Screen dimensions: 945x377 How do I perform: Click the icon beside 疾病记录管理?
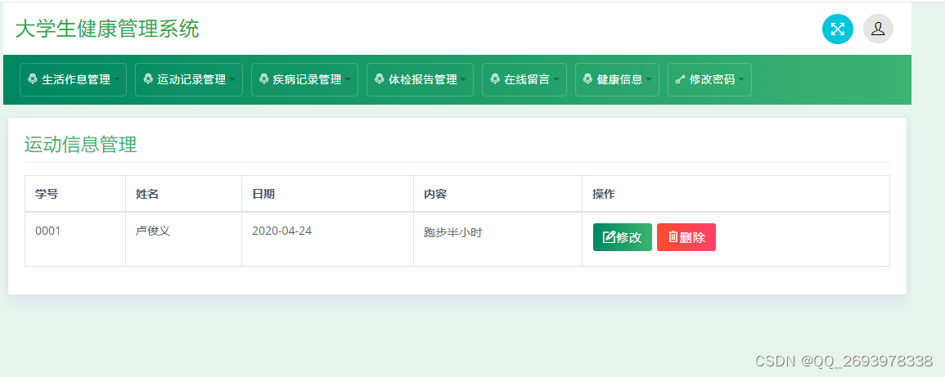click(263, 79)
